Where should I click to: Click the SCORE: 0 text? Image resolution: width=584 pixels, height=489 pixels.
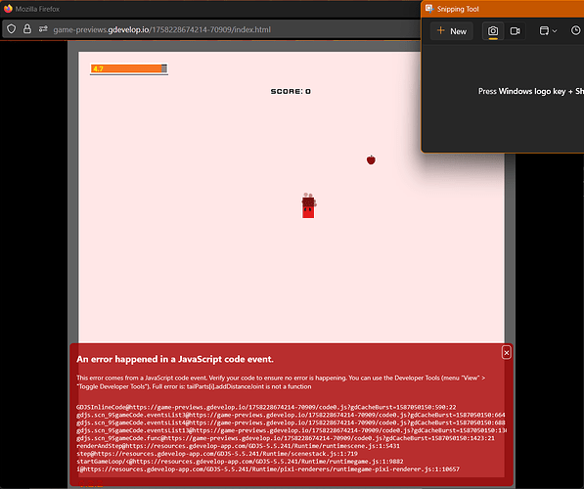click(x=291, y=91)
